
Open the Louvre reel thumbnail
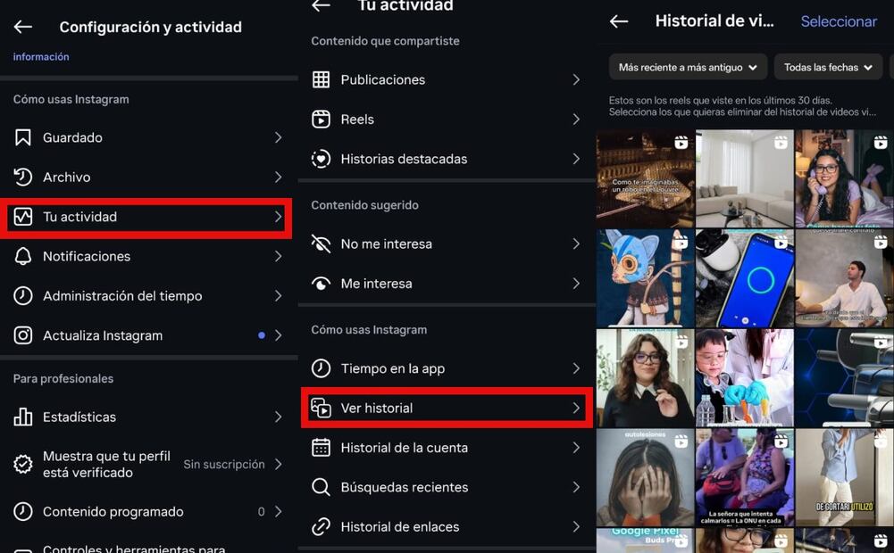[x=645, y=178]
